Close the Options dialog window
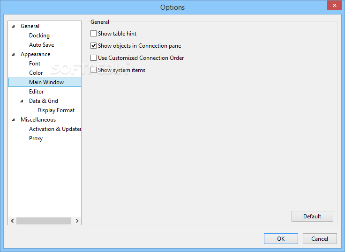The image size is (345, 252). [334, 5]
